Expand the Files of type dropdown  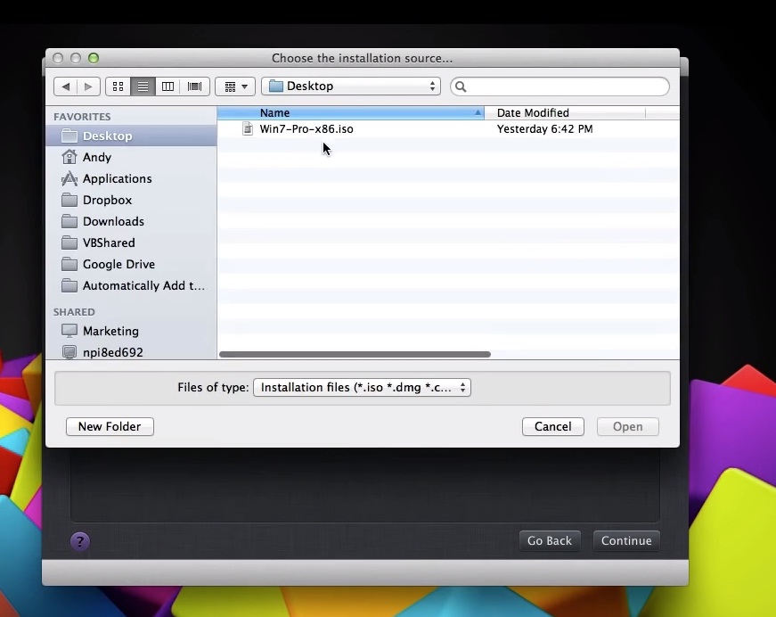coord(362,388)
